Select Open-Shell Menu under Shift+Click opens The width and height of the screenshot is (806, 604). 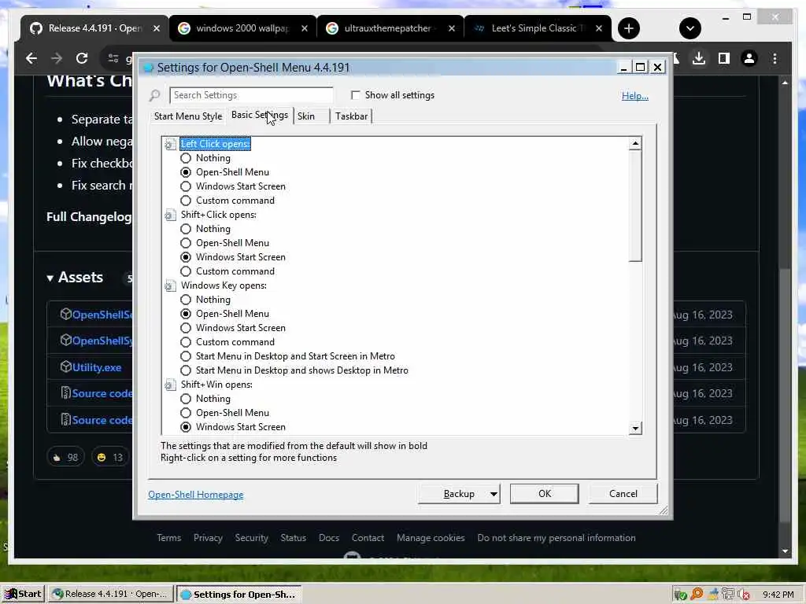(x=186, y=243)
